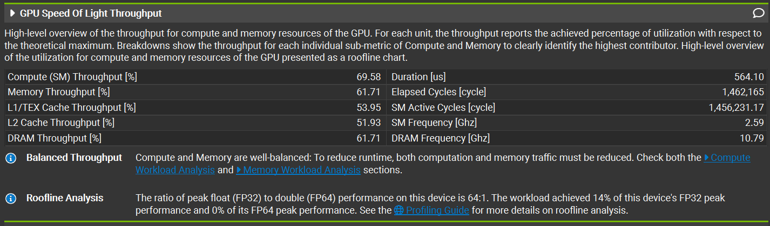Select the L1/TEX Cache Throughput row
This screenshot has height=226, width=770.
pos(195,108)
